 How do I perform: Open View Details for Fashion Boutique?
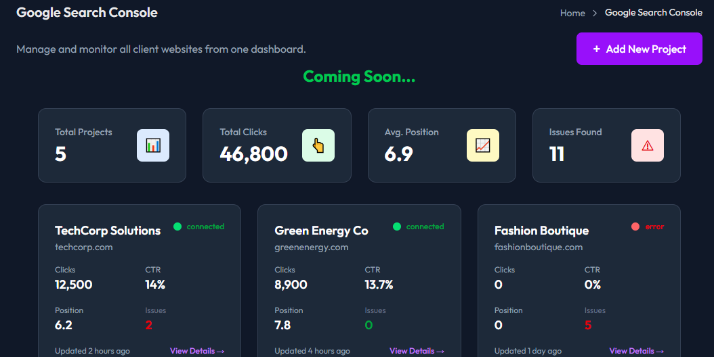[x=636, y=351]
